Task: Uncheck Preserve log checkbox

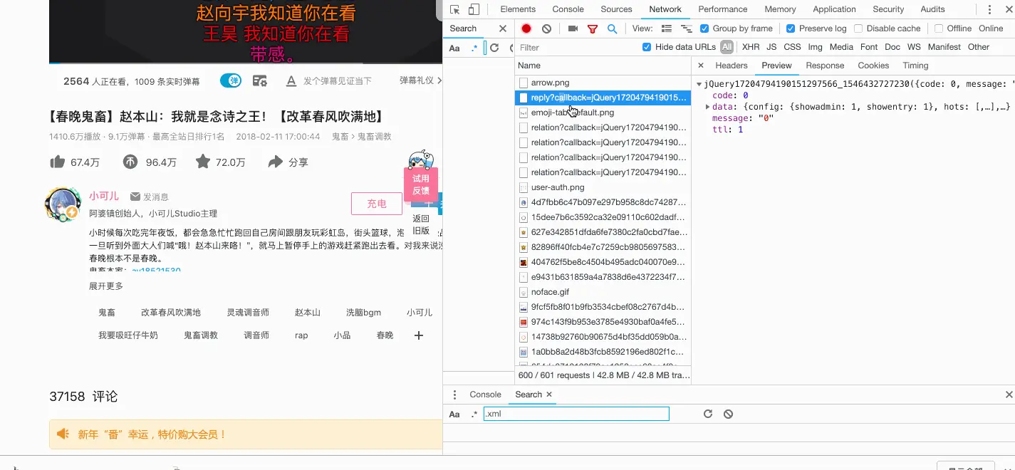Action: 791,28
